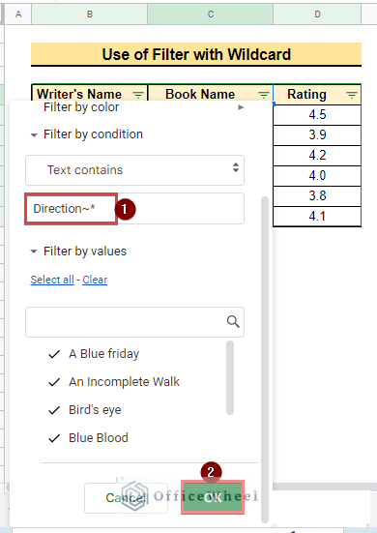Focus the Direction~* condition value field
Viewport: 377px width, 533px height.
click(134, 209)
